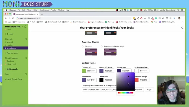Open the History menu
Viewport: 189px width, 107px height.
(x=36, y=10)
